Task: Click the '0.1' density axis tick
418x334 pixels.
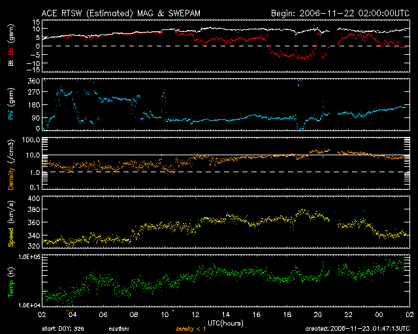Action: click(x=35, y=187)
